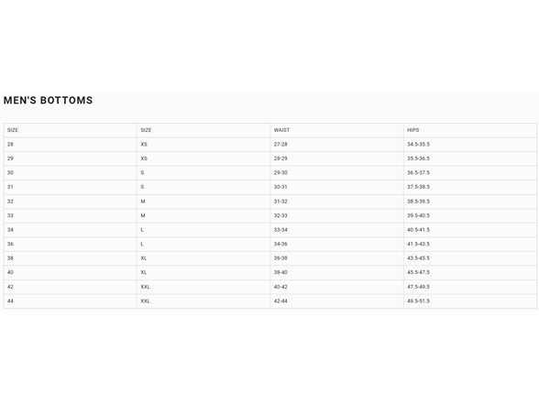This screenshot has height=404, width=539.
Task: Select the size 32 row number cell
Action: point(70,202)
